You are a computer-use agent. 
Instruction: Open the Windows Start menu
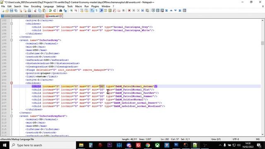point(5,145)
